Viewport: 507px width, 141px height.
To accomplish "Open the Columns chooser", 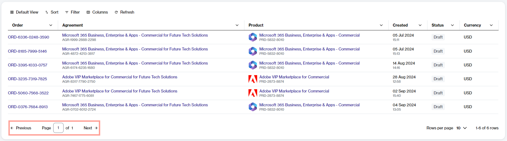I will [97, 12].
